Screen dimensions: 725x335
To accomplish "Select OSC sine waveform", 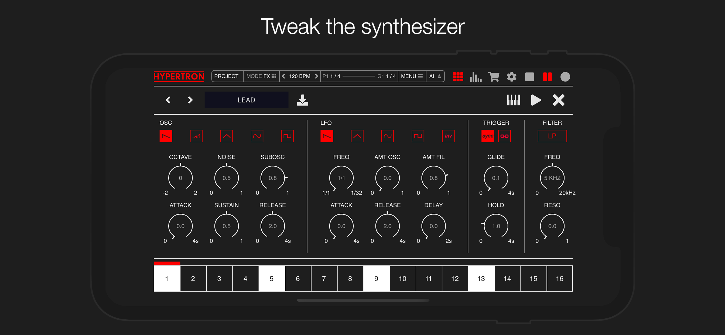I will pyautogui.click(x=257, y=136).
